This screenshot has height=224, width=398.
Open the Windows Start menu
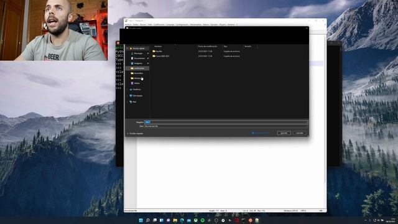point(141,220)
